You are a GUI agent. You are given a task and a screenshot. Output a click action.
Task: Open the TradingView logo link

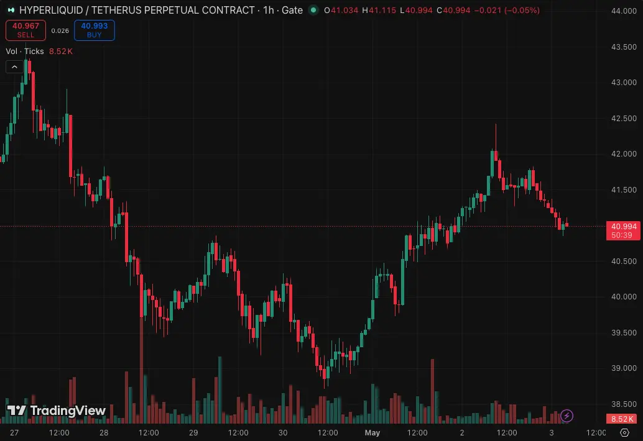(57, 411)
